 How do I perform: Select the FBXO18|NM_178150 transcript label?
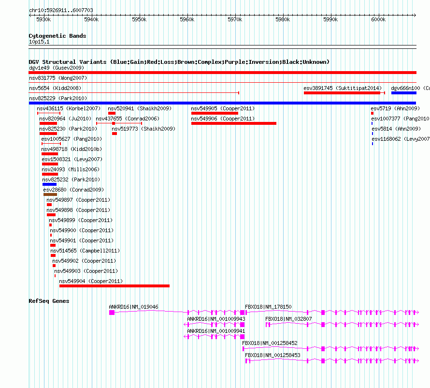268,307
